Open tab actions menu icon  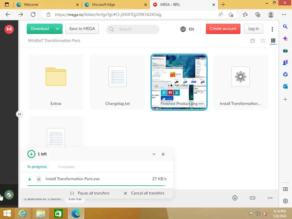coord(7,5)
